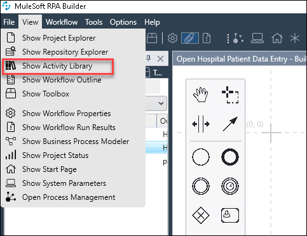This screenshot has width=307, height=236.
Task: Open the Tools menu
Action: pos(93,22)
